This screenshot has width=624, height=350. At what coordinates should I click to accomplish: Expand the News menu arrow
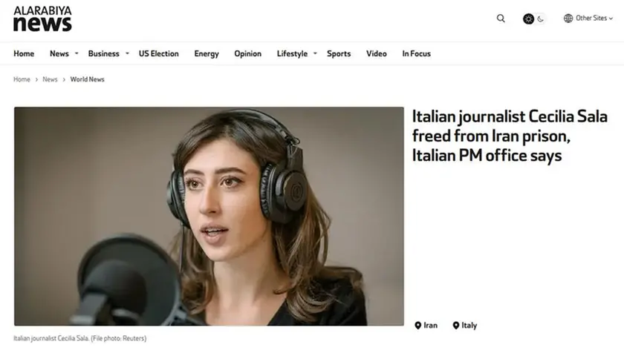[x=77, y=53]
